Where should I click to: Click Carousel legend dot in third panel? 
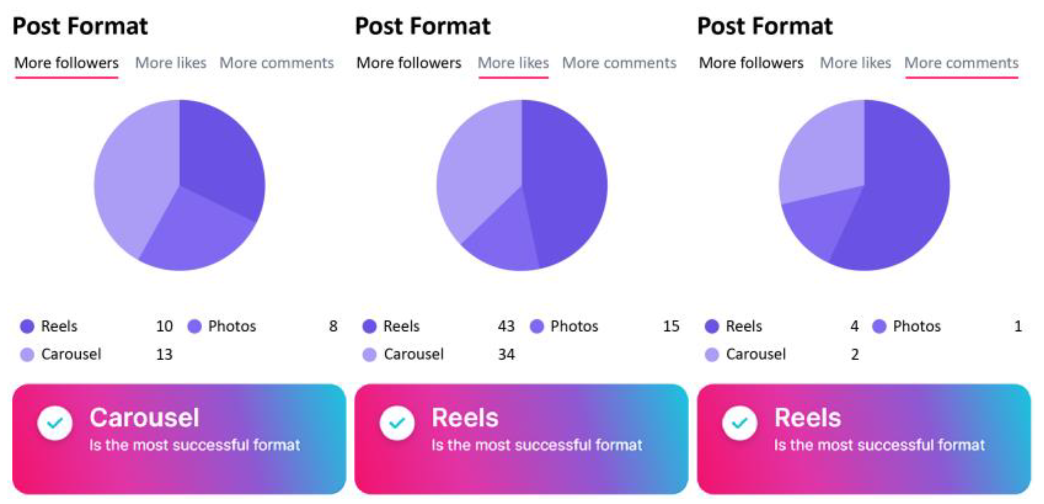pyautogui.click(x=712, y=355)
